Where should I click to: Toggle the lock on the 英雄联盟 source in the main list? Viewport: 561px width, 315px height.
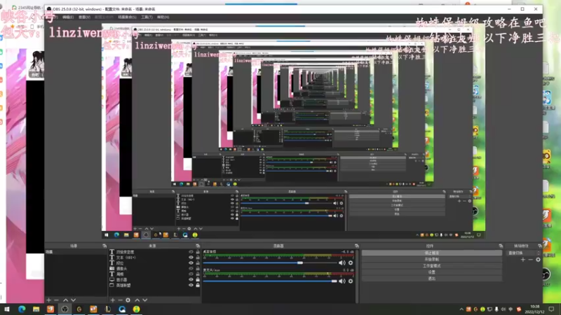198,285
